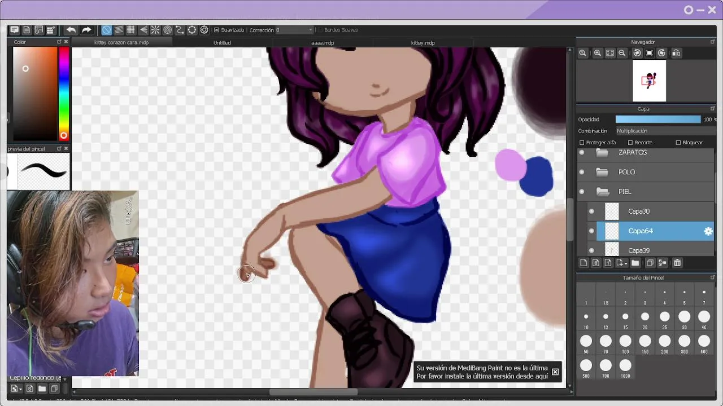Select brush size 1000
The height and width of the screenshot is (406, 723).
tap(625, 368)
